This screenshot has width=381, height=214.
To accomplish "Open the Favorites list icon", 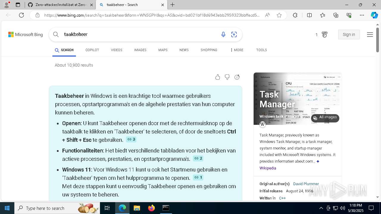I will (x=323, y=15).
